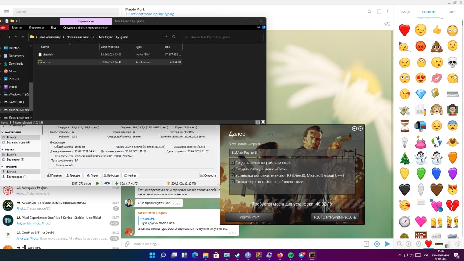The image size is (464, 261).
Task: Select the skull emoji sticker
Action: click(453, 62)
